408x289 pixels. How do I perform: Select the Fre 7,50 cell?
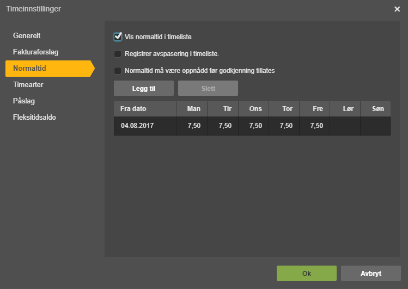[x=315, y=126]
